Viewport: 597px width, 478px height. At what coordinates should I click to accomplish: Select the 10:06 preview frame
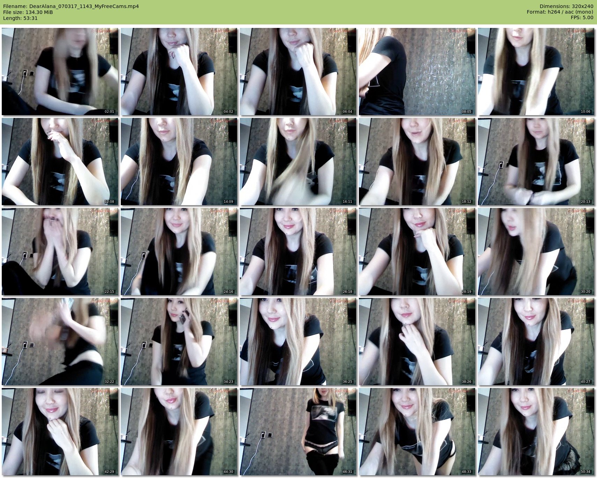point(536,72)
